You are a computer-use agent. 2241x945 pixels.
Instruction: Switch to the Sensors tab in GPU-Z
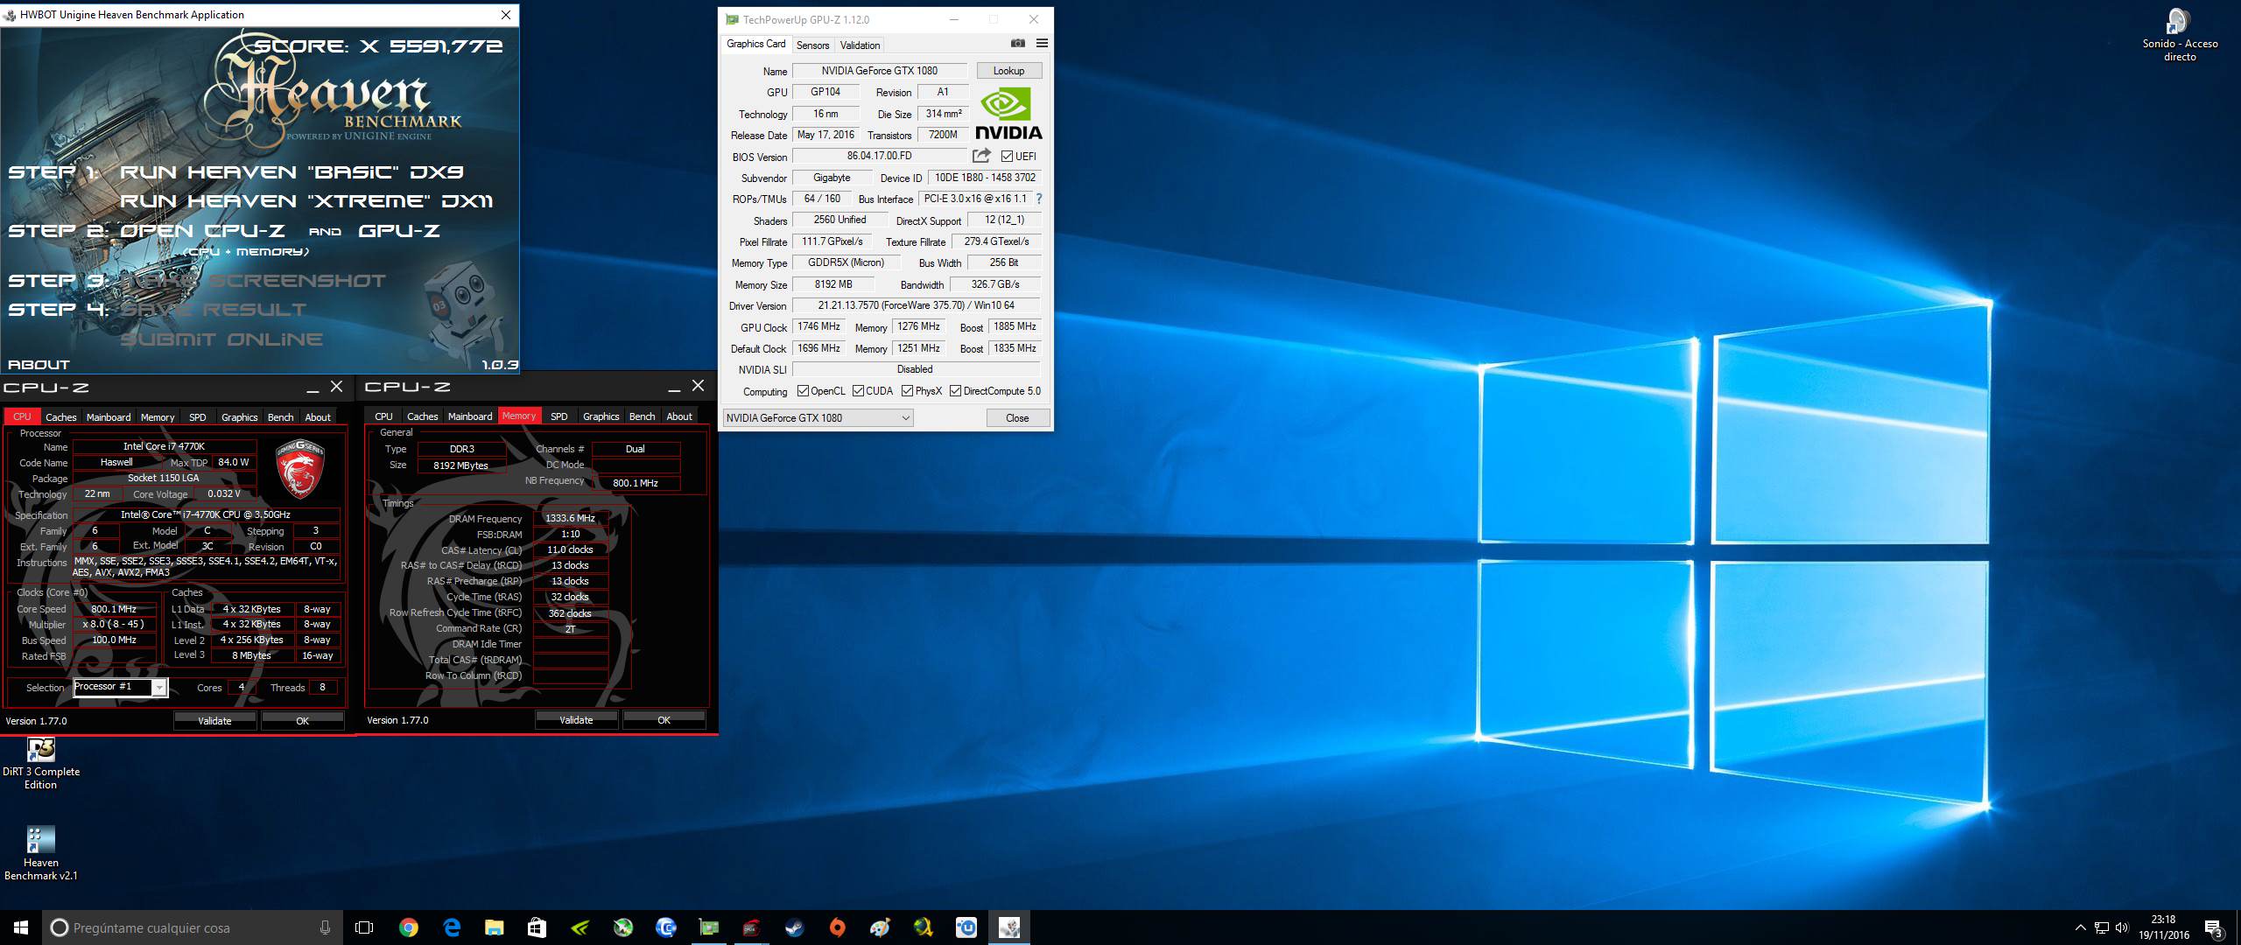(812, 45)
